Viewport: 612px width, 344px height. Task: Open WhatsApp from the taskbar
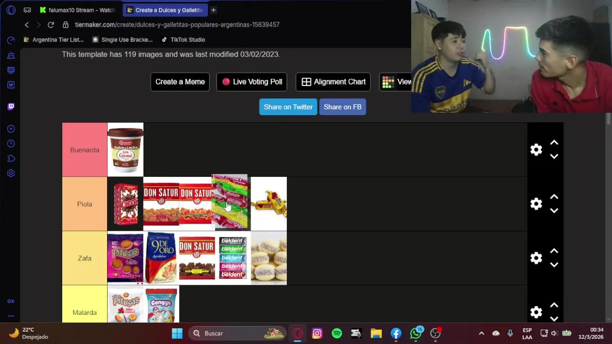click(416, 333)
